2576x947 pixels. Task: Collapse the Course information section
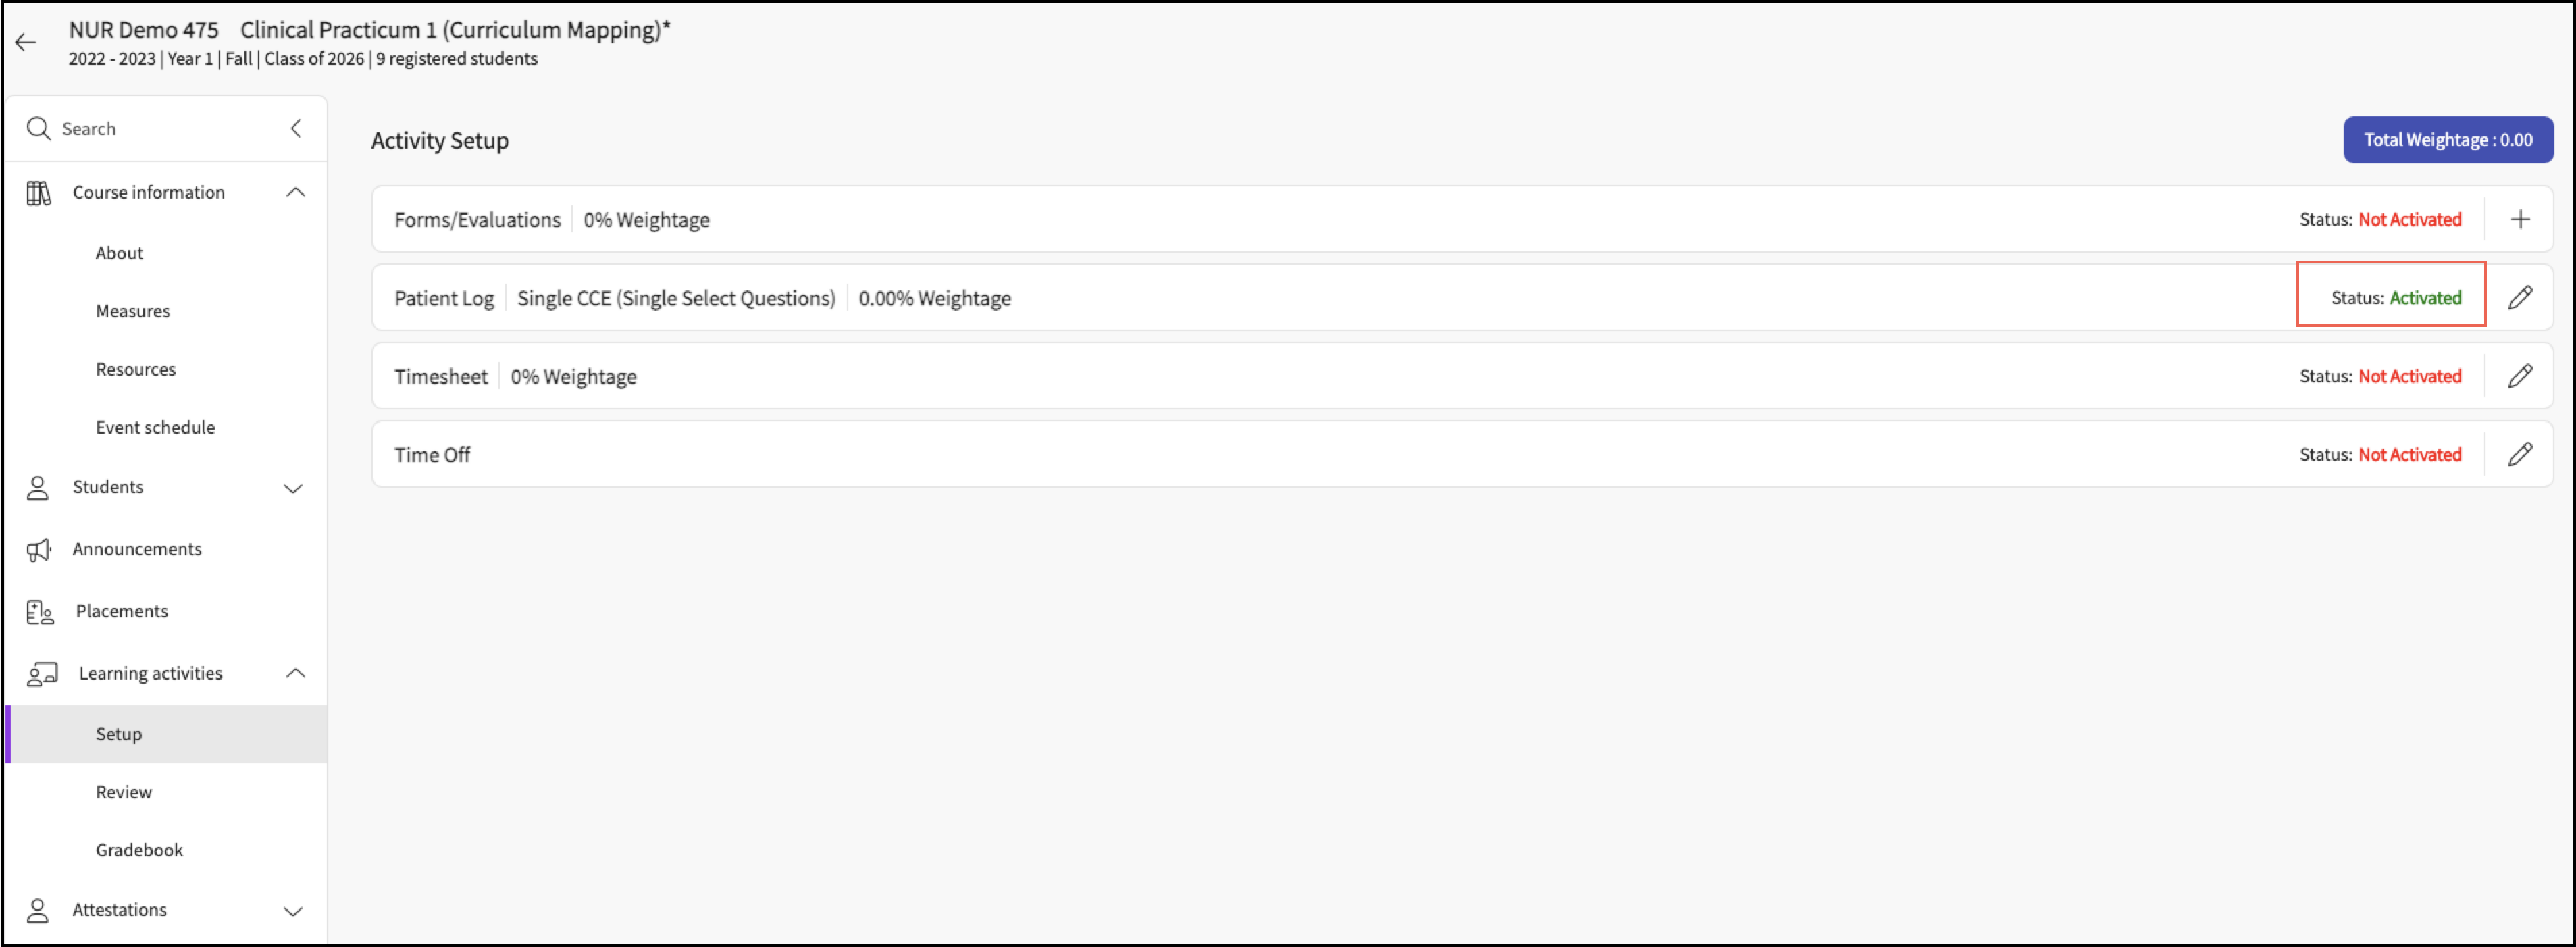pos(295,192)
